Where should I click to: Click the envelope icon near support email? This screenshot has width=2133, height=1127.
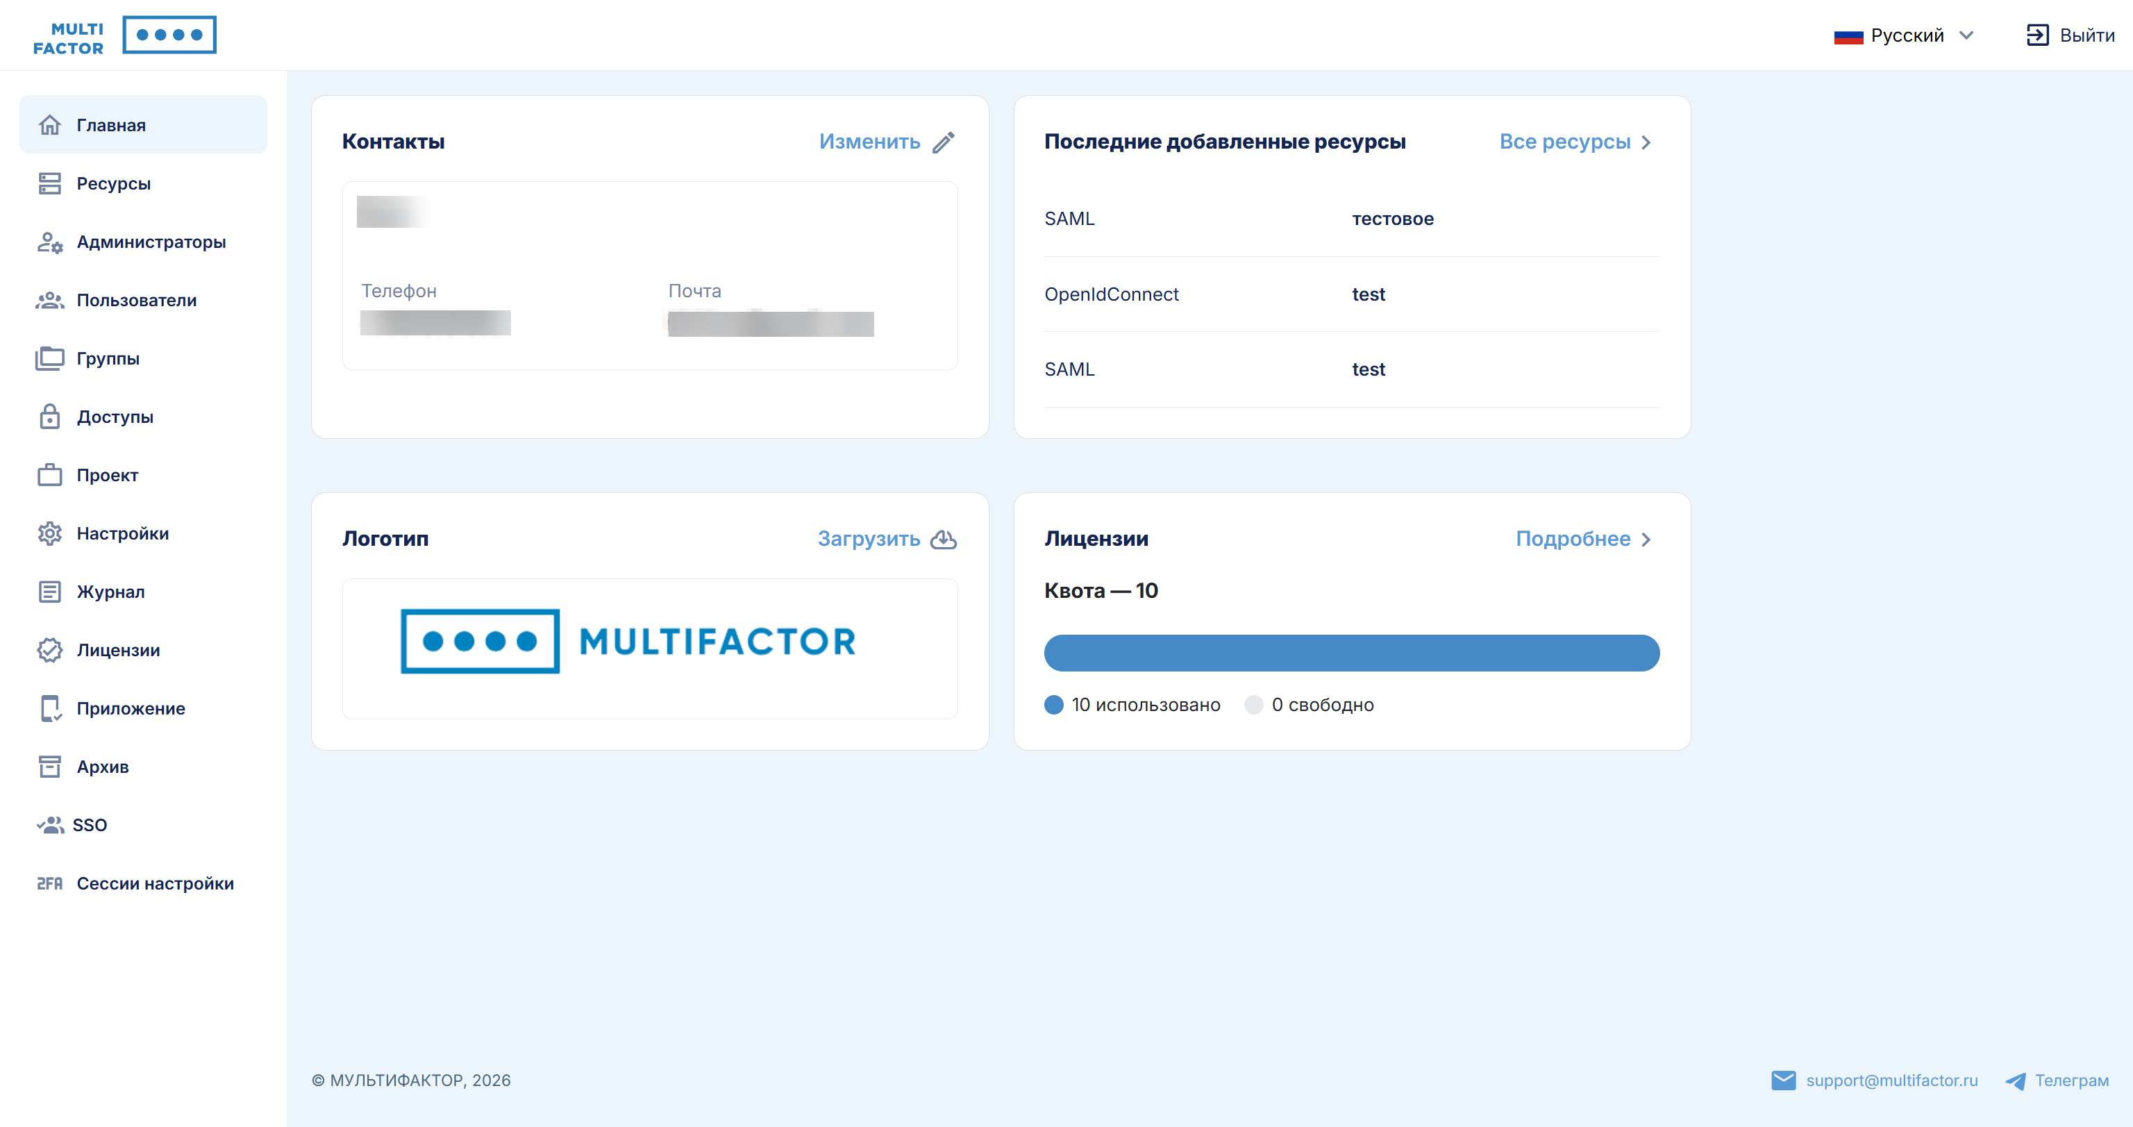click(x=1783, y=1080)
